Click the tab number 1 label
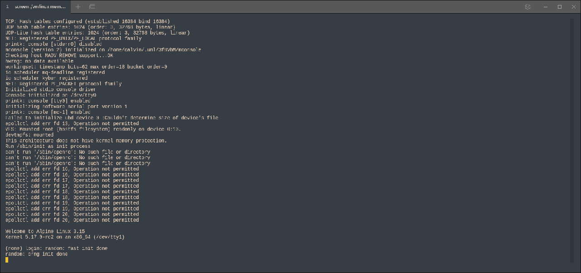This screenshot has width=581, height=273. (x=7, y=7)
